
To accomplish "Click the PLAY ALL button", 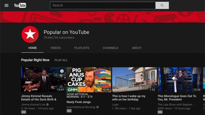I will click(61, 60).
